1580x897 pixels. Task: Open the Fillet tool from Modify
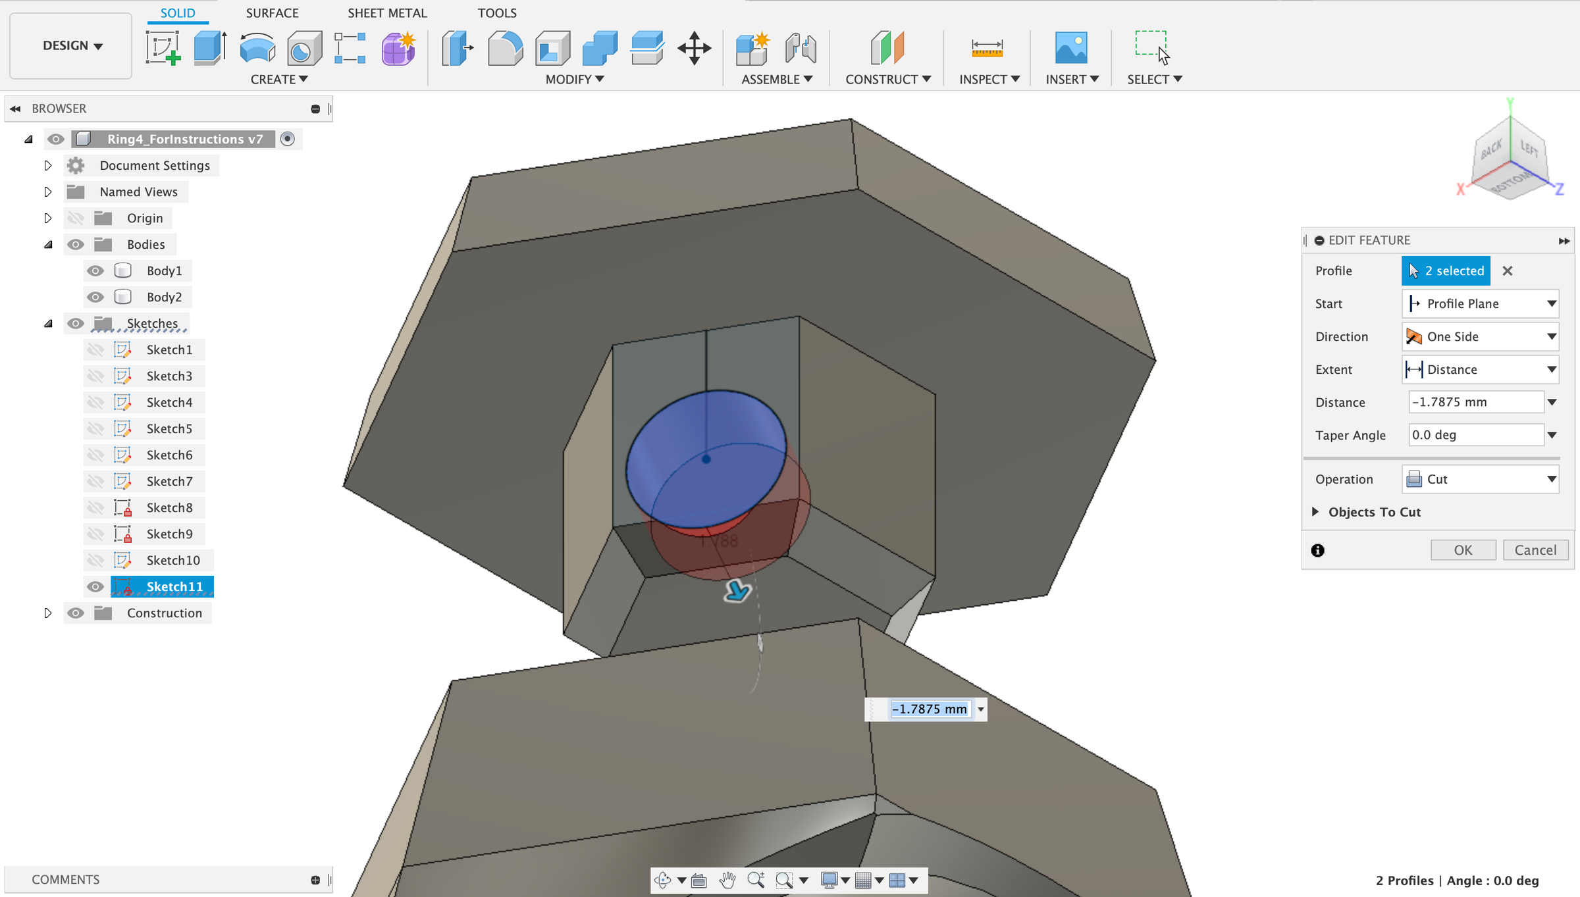click(505, 47)
